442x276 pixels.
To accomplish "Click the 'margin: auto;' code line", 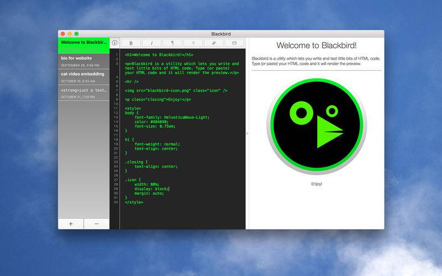I will pos(149,193).
